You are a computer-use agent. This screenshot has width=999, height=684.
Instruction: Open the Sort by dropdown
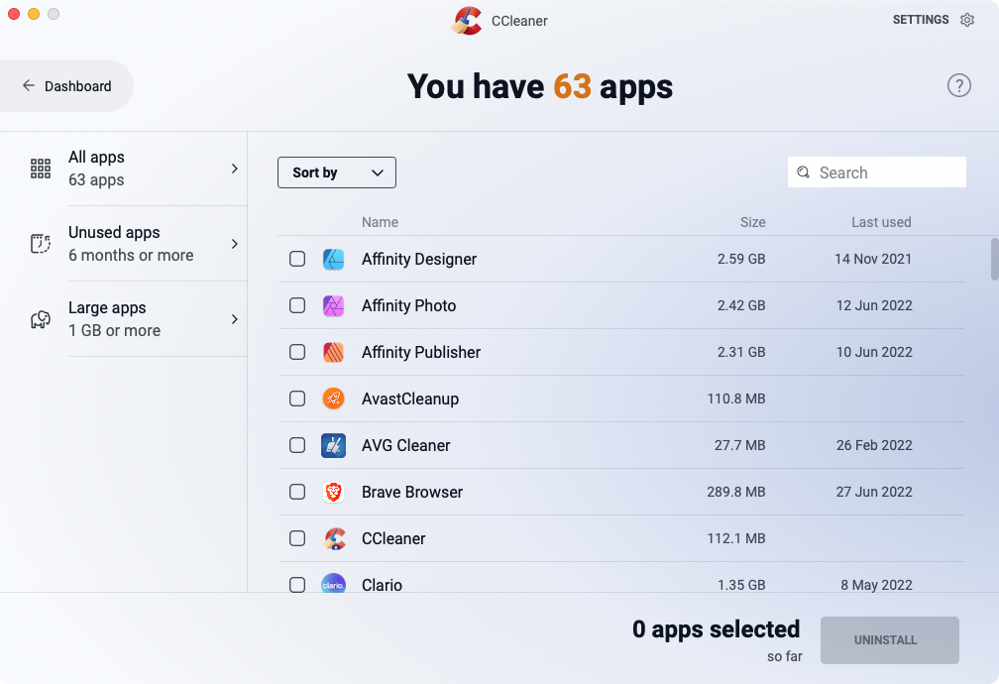coord(336,172)
